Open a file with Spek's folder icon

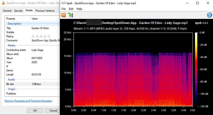pyautogui.click(x=63, y=15)
